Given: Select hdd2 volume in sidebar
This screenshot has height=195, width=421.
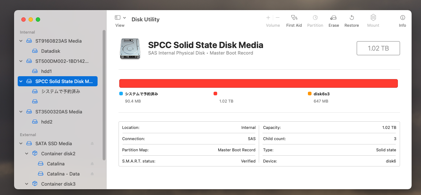Looking at the screenshot, I should click(47, 122).
